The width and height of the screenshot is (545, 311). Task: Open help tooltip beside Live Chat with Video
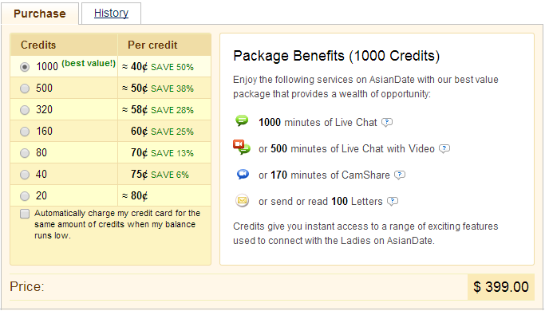(x=444, y=149)
